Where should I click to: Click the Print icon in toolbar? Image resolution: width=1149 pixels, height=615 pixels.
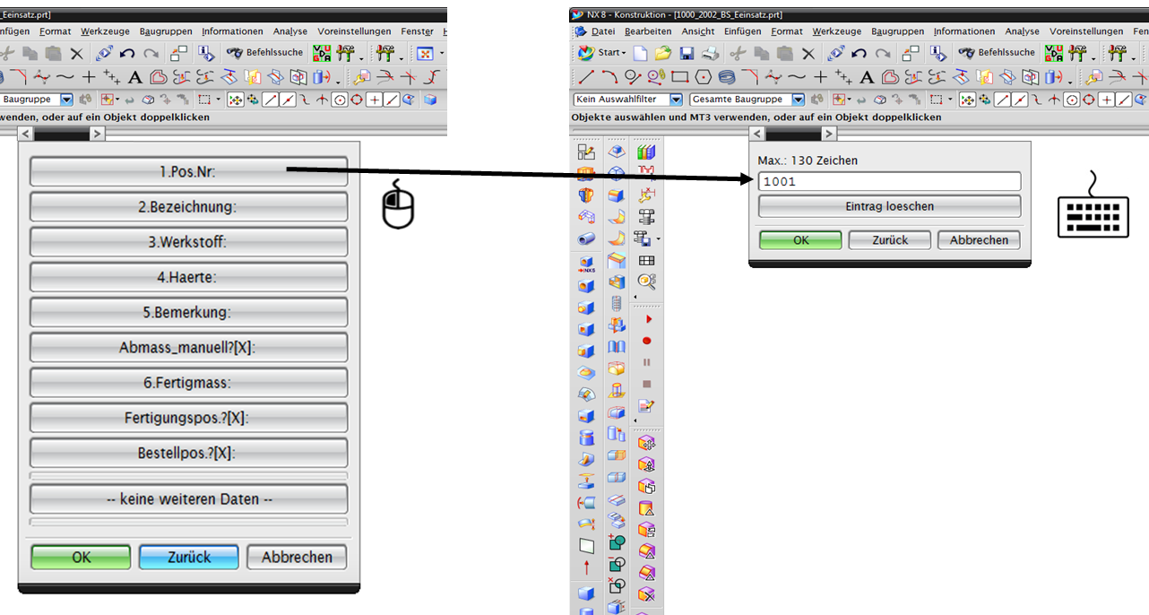[709, 53]
